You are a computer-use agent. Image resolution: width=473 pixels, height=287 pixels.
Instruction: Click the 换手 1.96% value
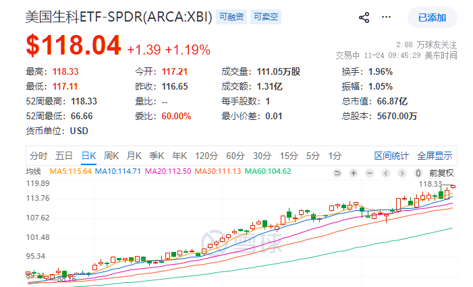pos(381,71)
